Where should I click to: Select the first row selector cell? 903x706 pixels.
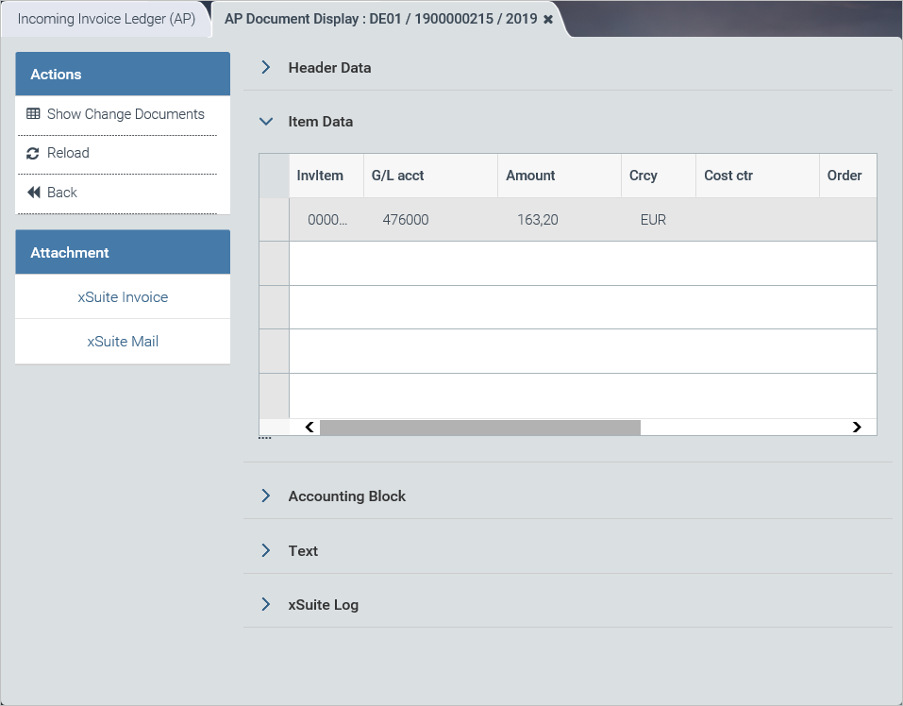274,220
